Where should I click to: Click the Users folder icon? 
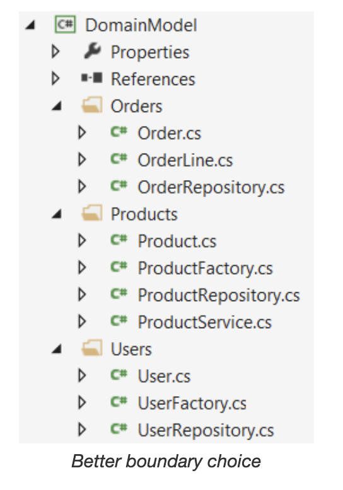[92, 348]
